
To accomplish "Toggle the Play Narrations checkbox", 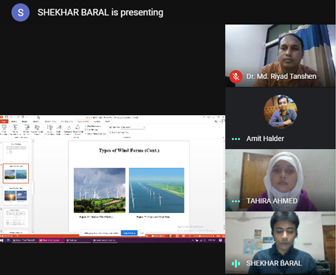I will pos(86,126).
